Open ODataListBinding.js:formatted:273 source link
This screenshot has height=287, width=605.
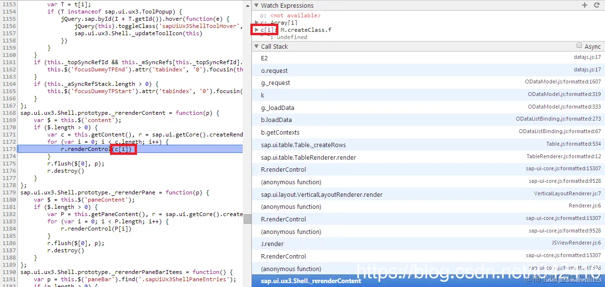coord(558,119)
